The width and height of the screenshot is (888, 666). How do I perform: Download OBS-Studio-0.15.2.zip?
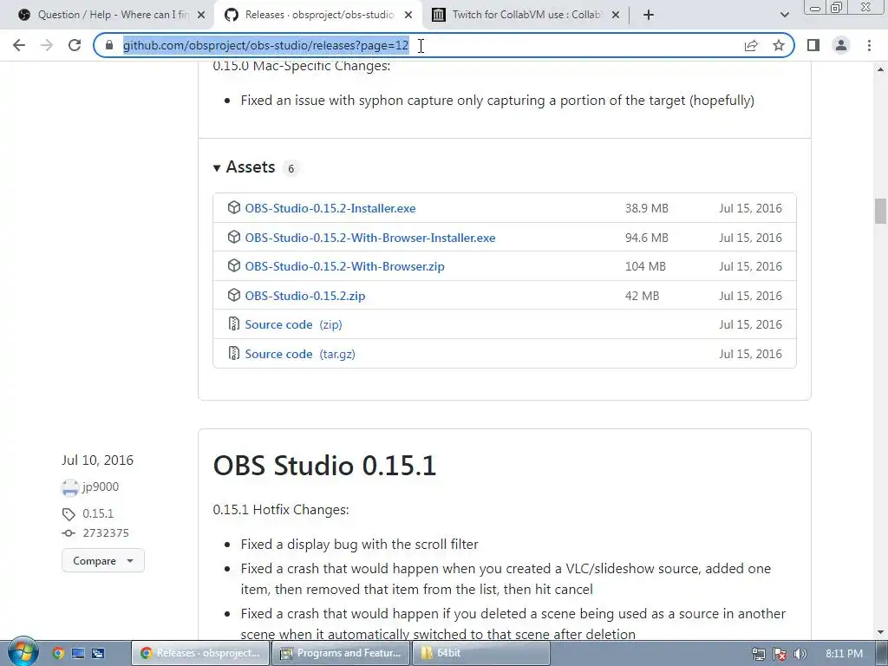304,296
